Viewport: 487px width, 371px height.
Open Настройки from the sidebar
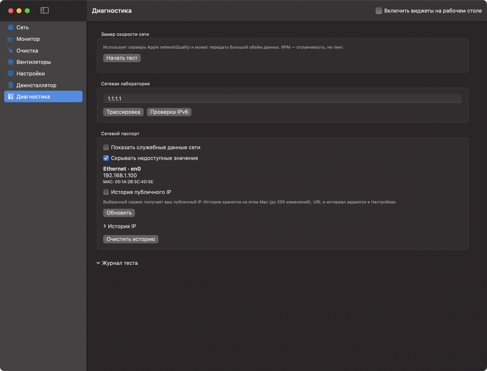pyautogui.click(x=43, y=74)
